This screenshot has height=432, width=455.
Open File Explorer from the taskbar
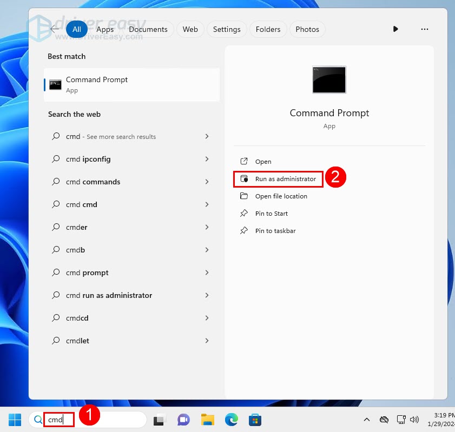208,420
